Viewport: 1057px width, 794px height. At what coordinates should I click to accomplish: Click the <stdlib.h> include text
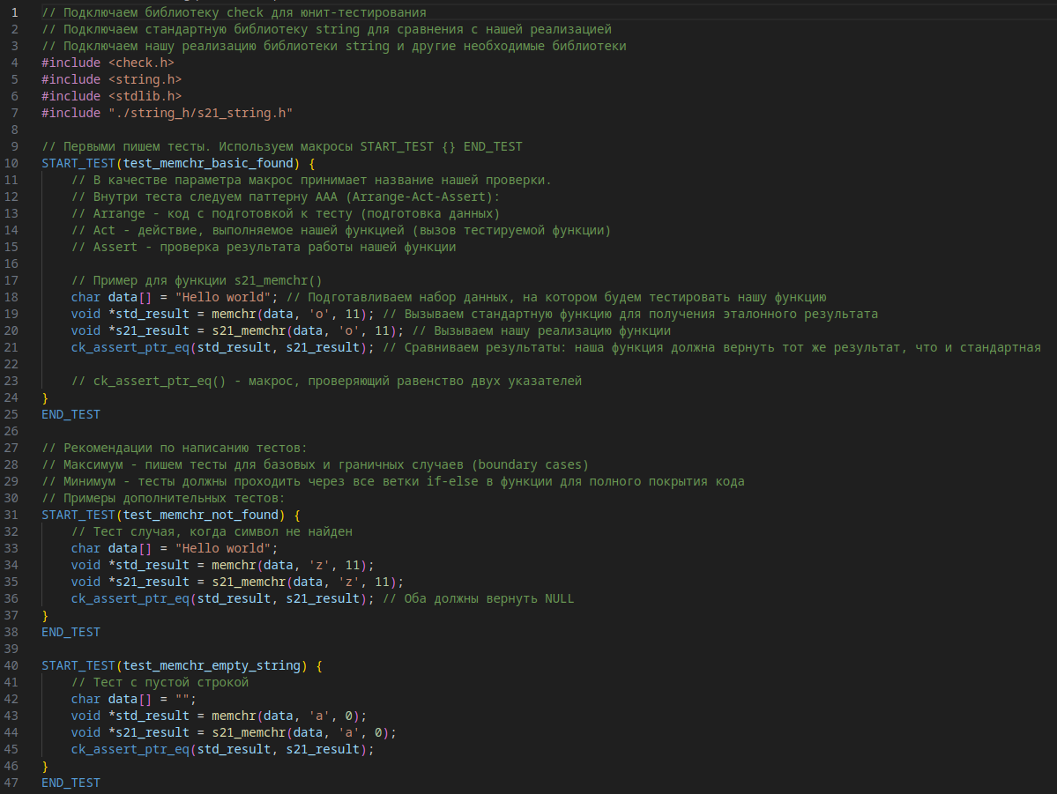[x=145, y=96]
